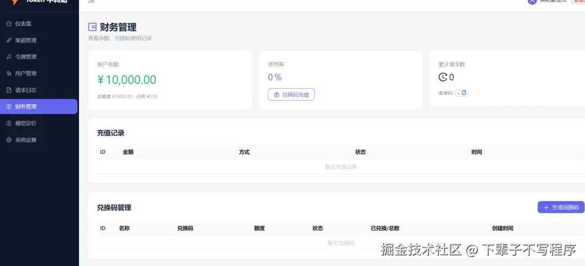Image resolution: width=585 pixels, height=266 pixels.
Task: Click the 使用率 label
Action: [276, 64]
